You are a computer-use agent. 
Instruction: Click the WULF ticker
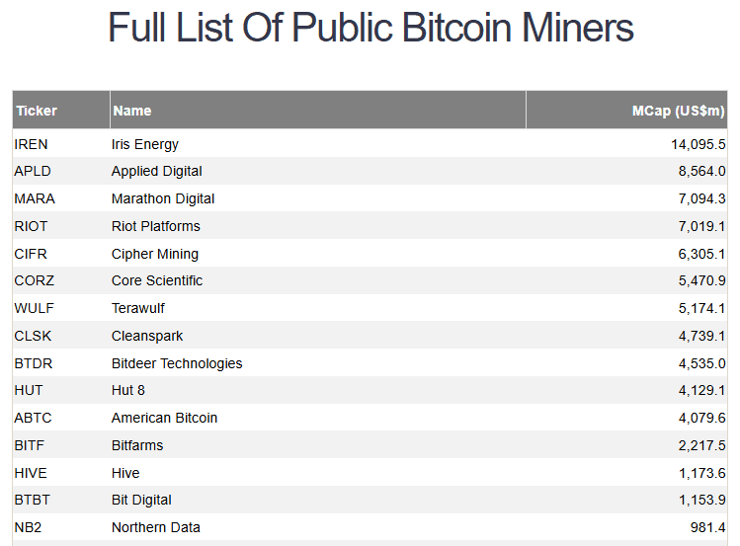[x=35, y=308]
